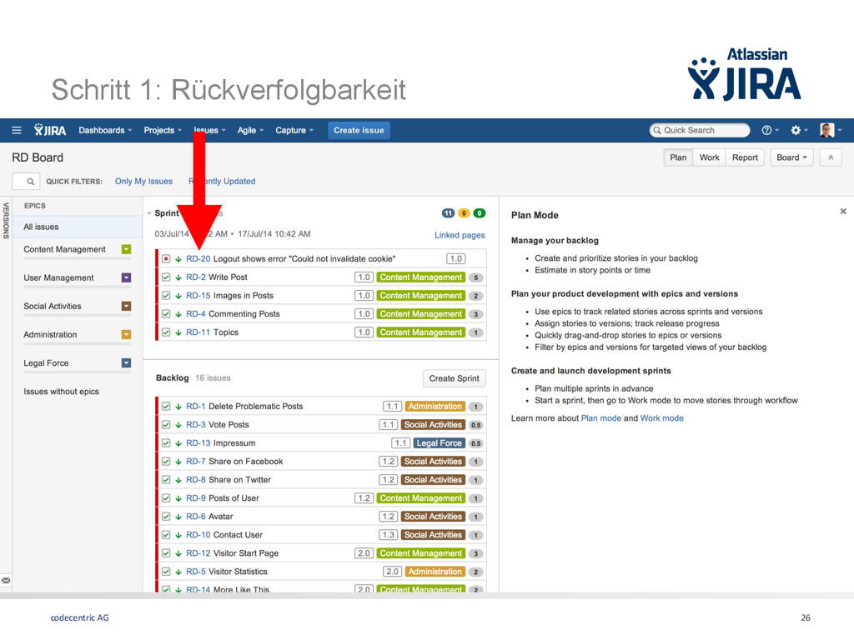This screenshot has width=854, height=640.
Task: Click the priority arrow icon of RD-15
Action: pos(178,296)
